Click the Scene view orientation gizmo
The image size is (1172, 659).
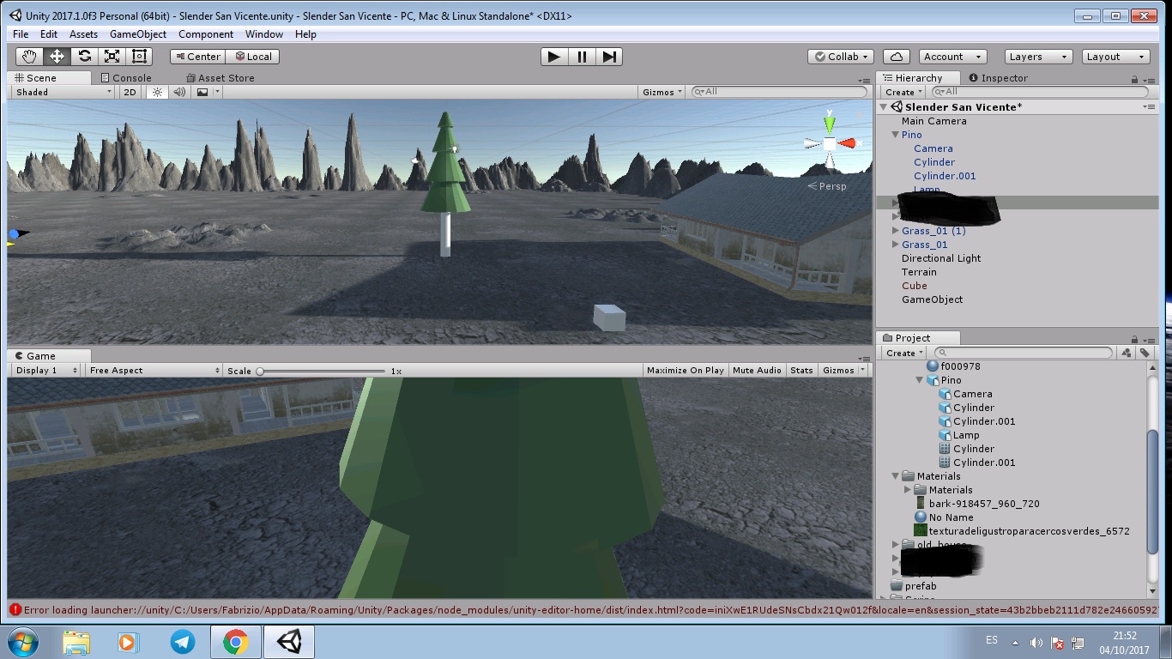click(830, 143)
